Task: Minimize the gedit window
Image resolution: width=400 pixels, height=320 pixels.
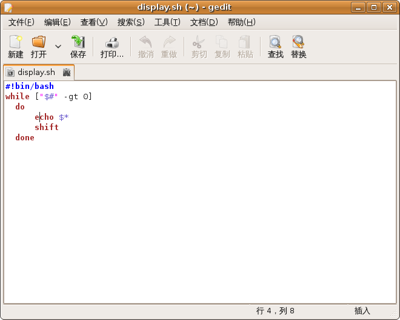Action: point(358,7)
